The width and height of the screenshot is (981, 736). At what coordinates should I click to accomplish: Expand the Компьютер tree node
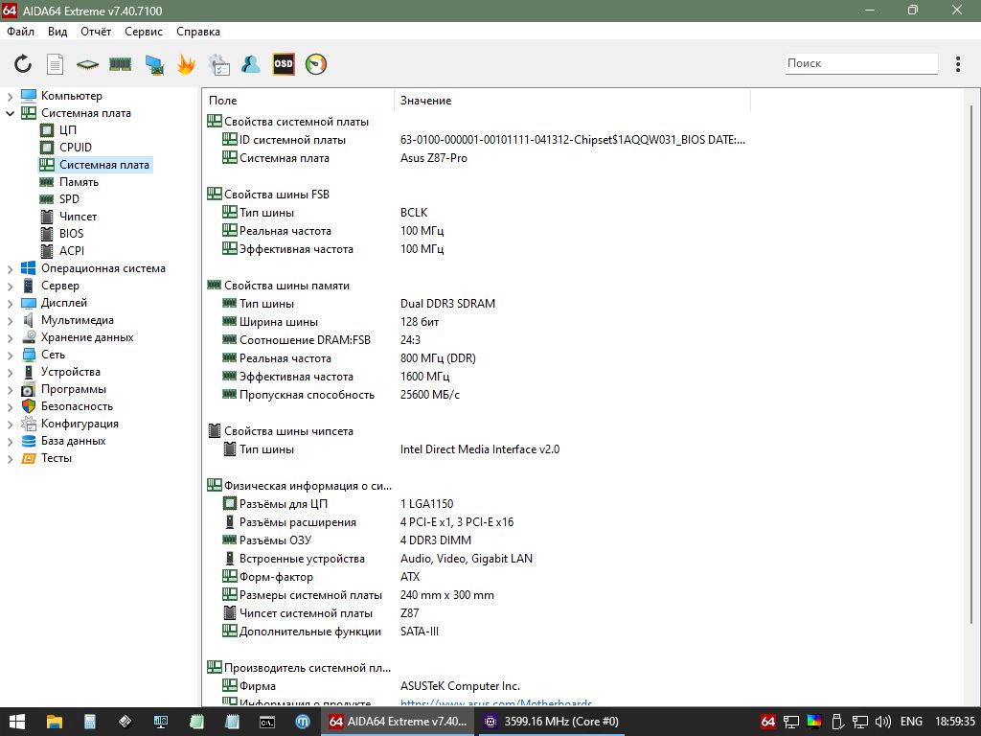(x=10, y=97)
